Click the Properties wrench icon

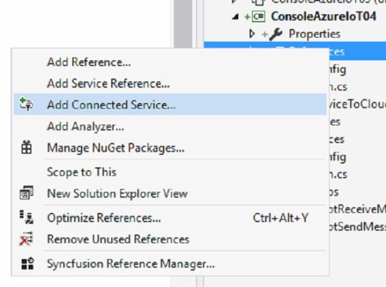(276, 33)
